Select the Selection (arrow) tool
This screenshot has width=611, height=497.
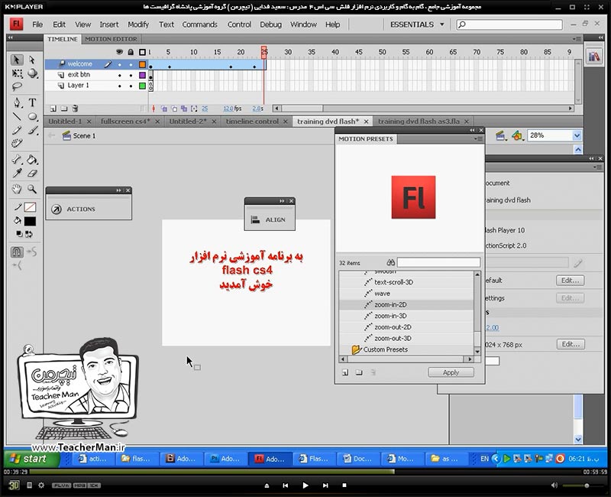pos(16,60)
